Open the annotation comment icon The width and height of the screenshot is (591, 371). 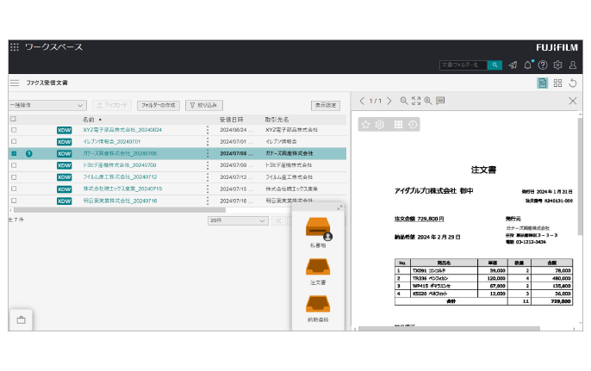click(x=440, y=101)
